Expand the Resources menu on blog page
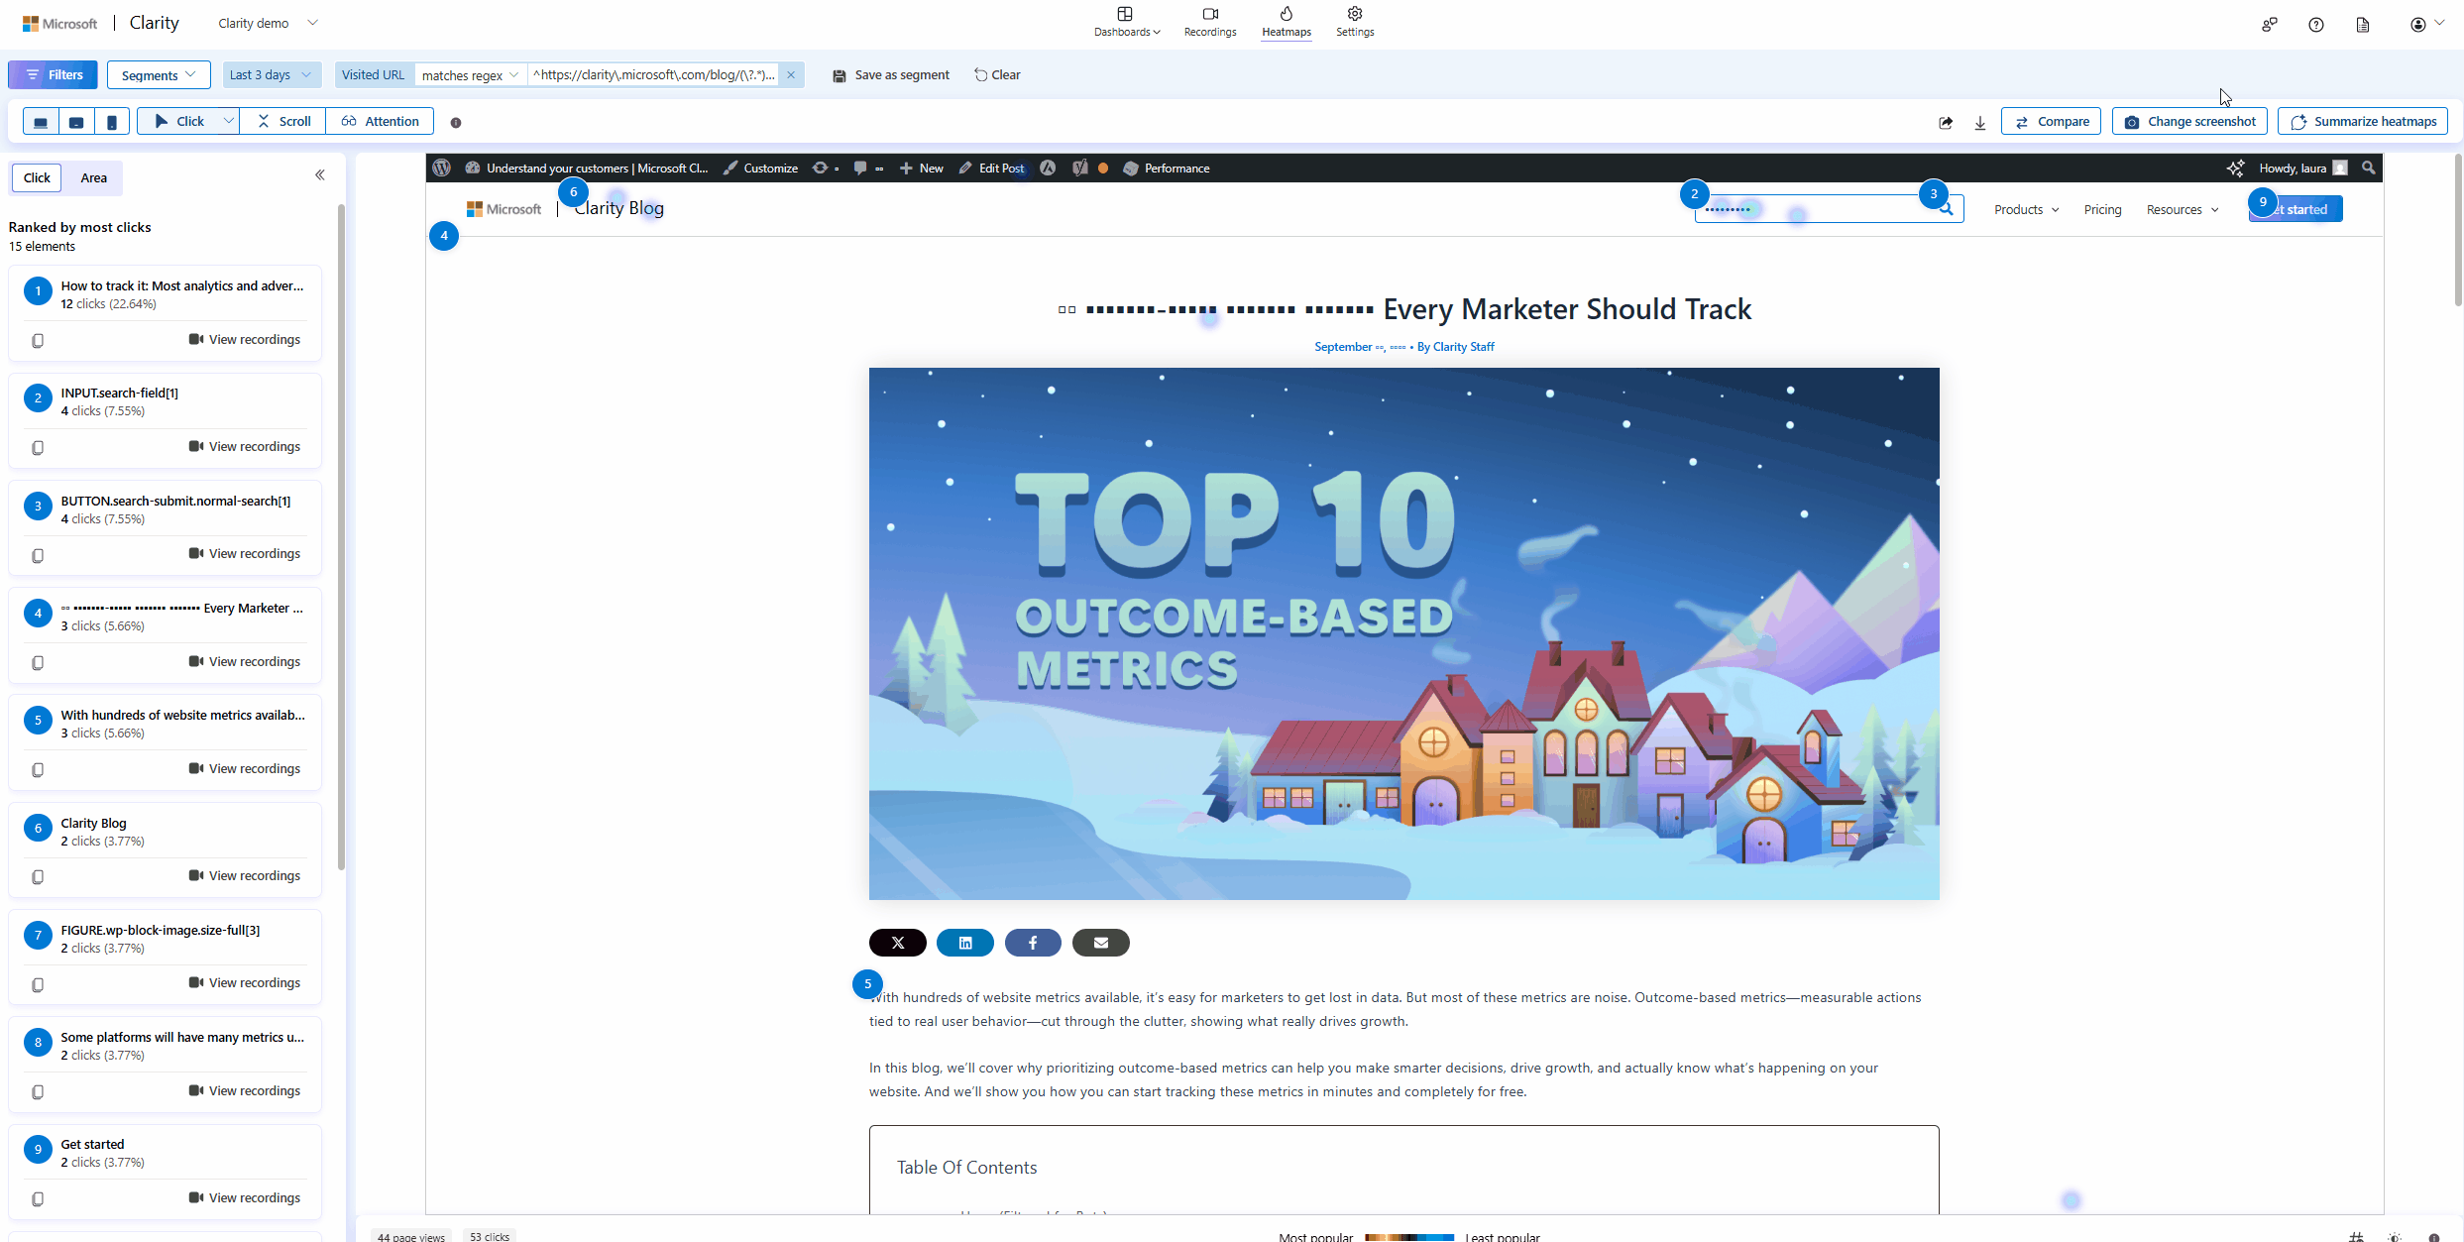The width and height of the screenshot is (2464, 1242). [2183, 210]
